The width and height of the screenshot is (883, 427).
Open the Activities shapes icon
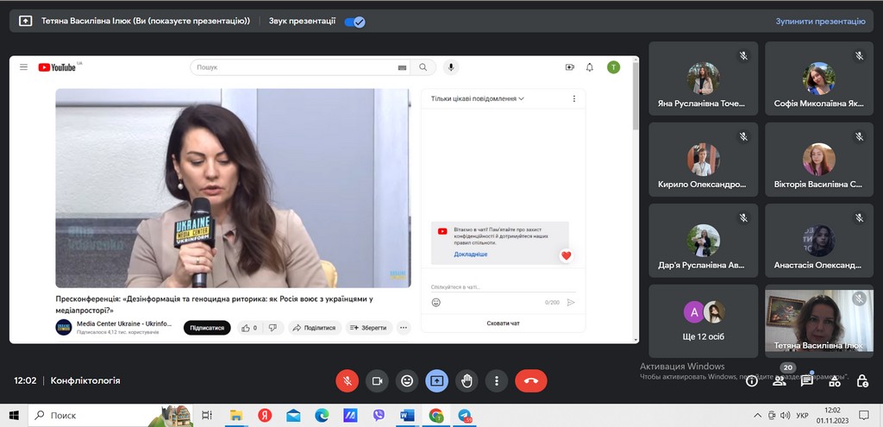[834, 380]
